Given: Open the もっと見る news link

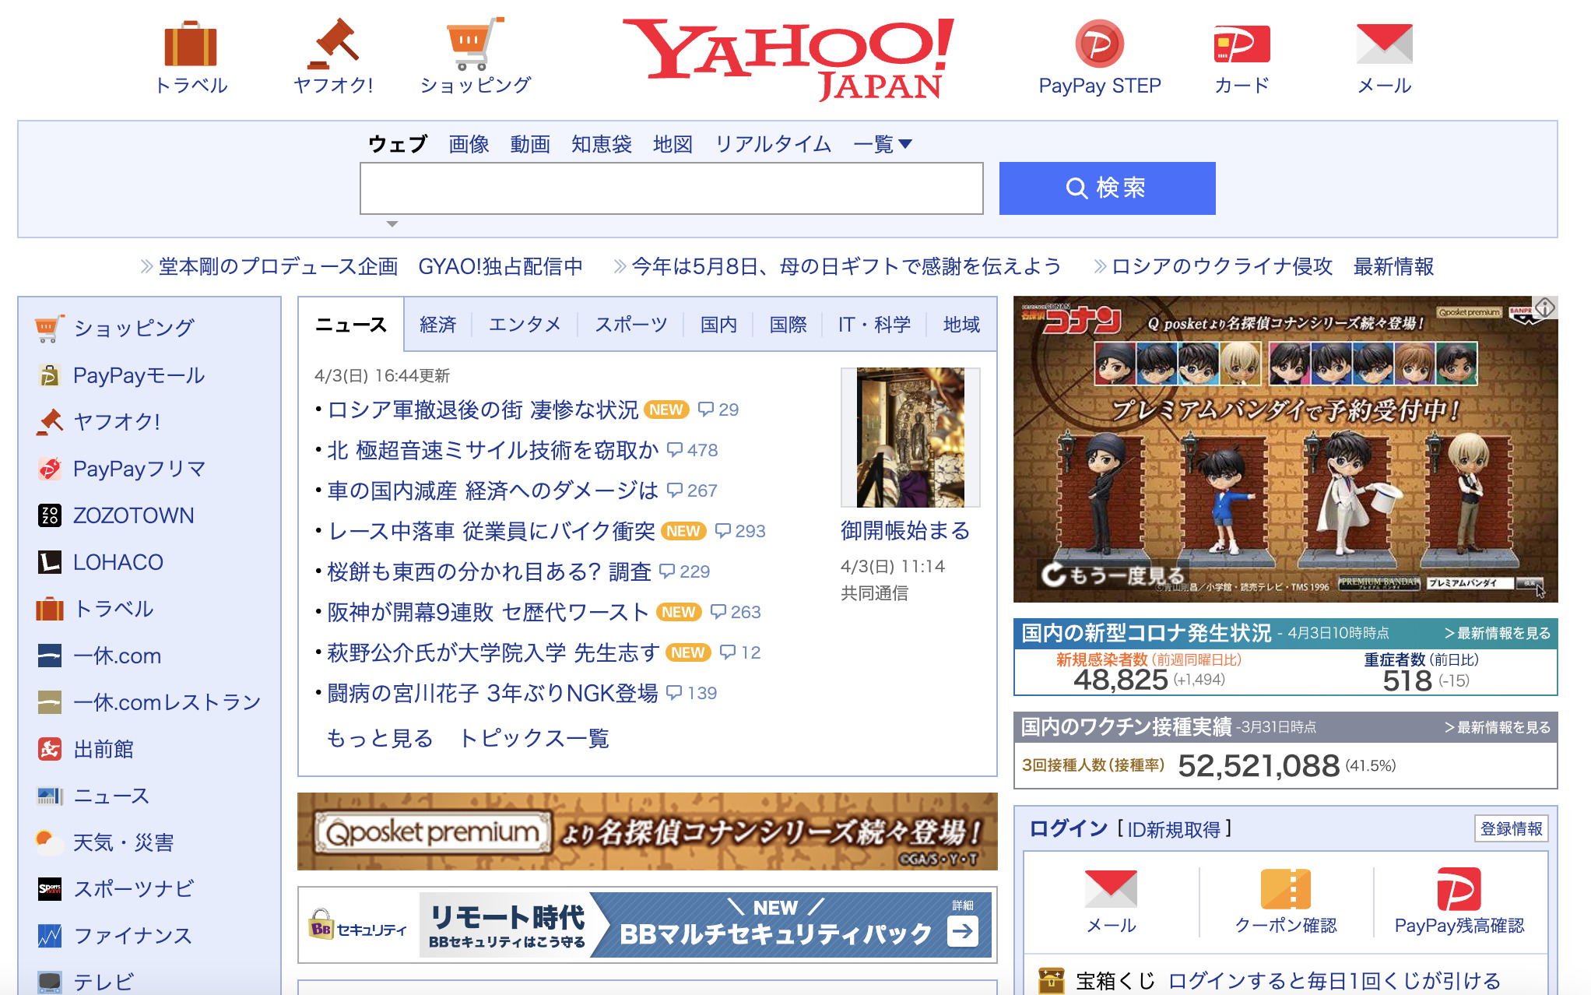Looking at the screenshot, I should 380,738.
